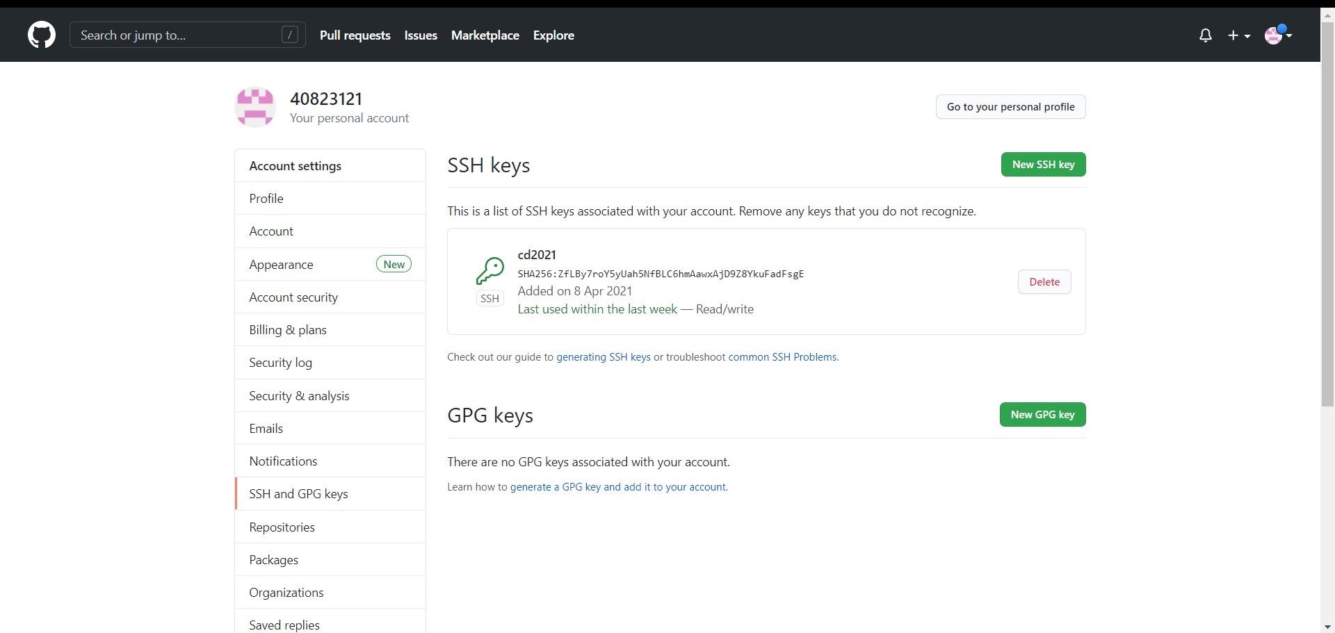
Task: Open Billing & plans settings
Action: click(x=330, y=330)
